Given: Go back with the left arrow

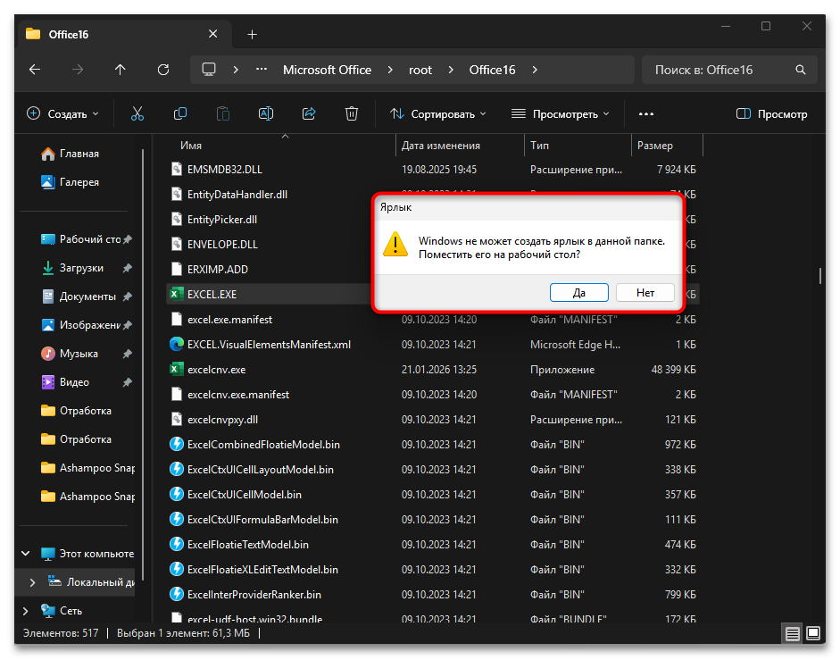Looking at the screenshot, I should [x=35, y=70].
